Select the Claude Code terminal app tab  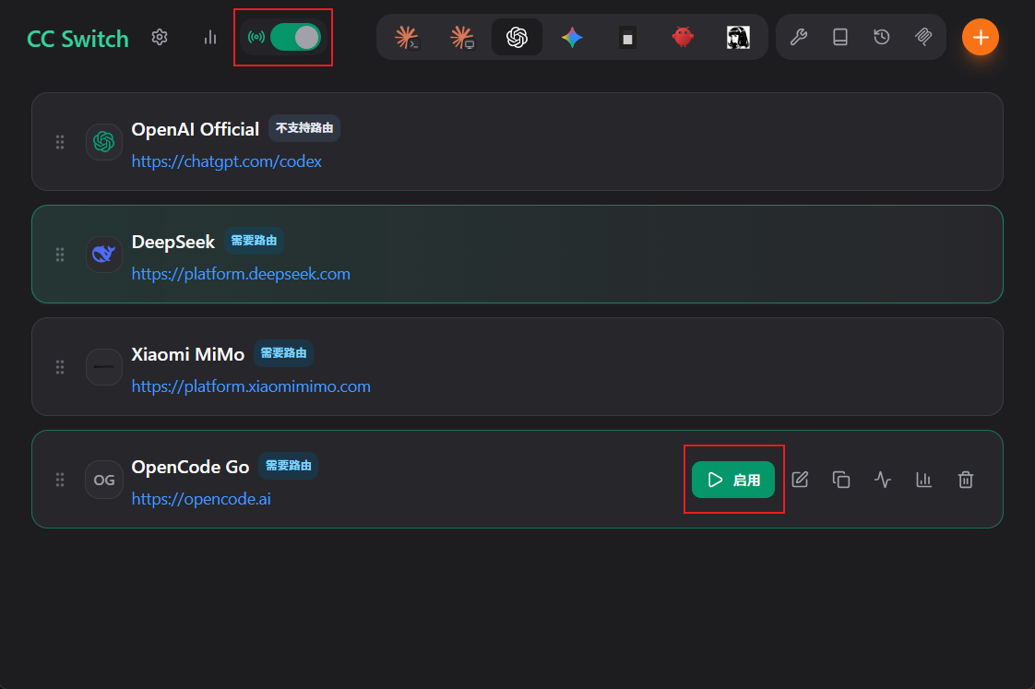(x=407, y=37)
